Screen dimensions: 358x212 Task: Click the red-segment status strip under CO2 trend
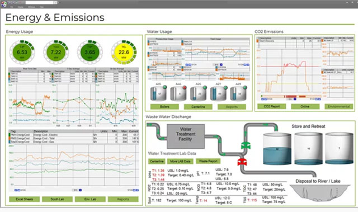(291, 97)
